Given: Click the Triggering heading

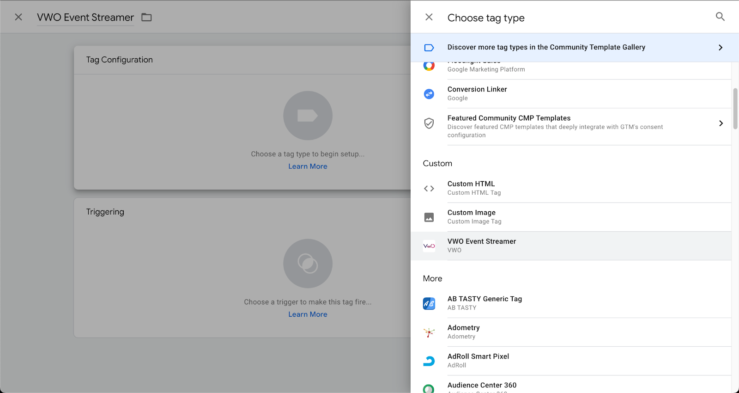Looking at the screenshot, I should pos(105,212).
